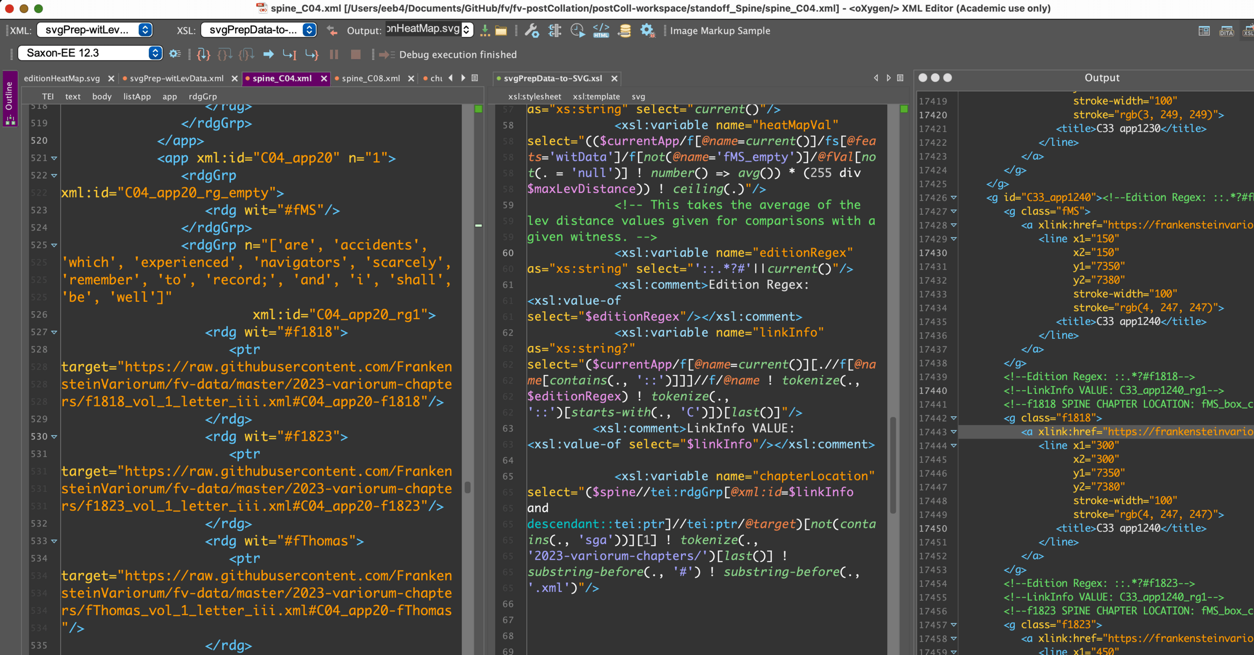Click the step into debugger icon
The image size is (1254, 655).
click(203, 54)
